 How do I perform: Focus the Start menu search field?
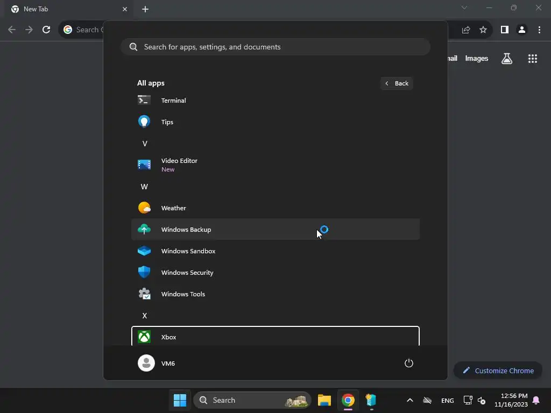275,47
